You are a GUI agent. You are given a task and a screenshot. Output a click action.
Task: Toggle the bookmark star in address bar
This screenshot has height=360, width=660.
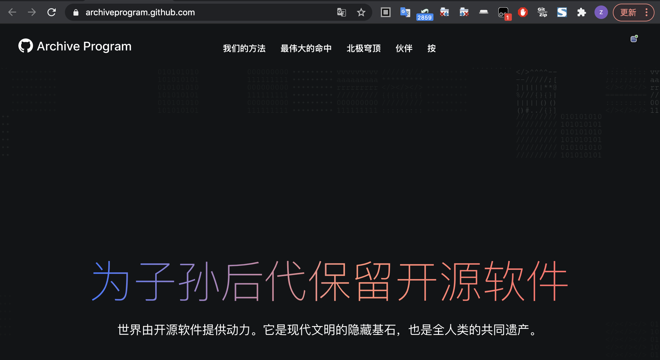coord(361,12)
